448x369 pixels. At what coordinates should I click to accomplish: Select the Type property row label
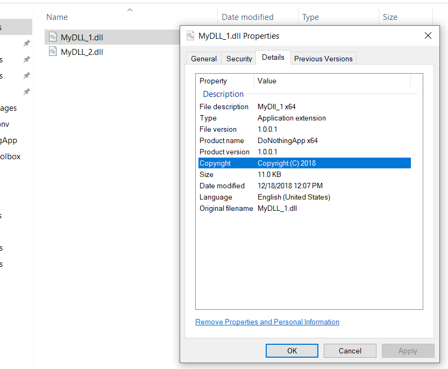(208, 118)
